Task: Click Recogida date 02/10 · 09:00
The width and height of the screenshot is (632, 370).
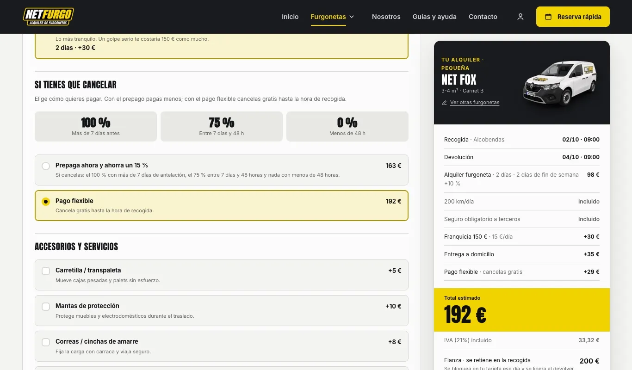Action: tap(581, 140)
